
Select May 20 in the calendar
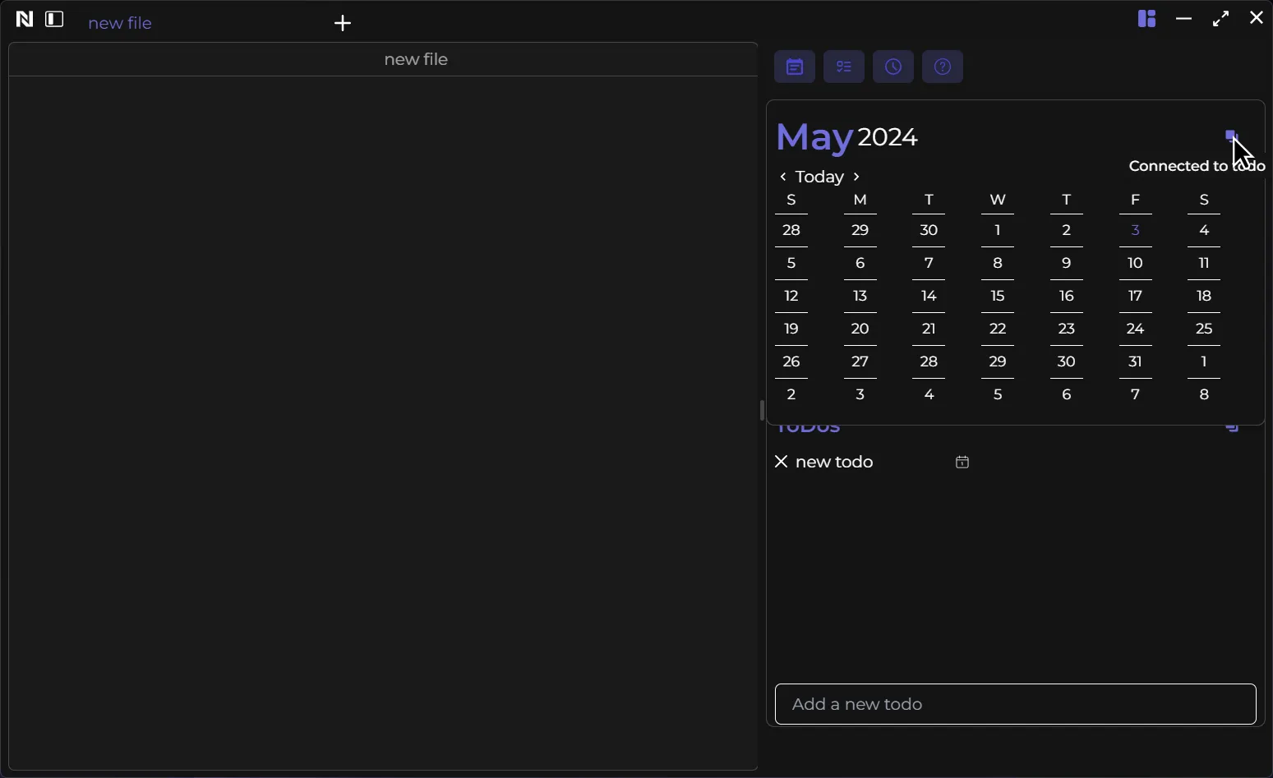[x=860, y=329]
